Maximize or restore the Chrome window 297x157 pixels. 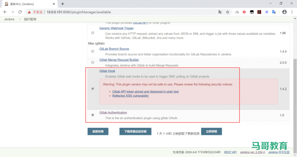(281, 3)
